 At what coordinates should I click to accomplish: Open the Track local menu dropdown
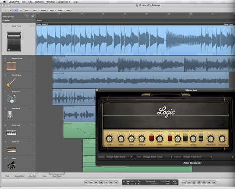tap(36, 10)
